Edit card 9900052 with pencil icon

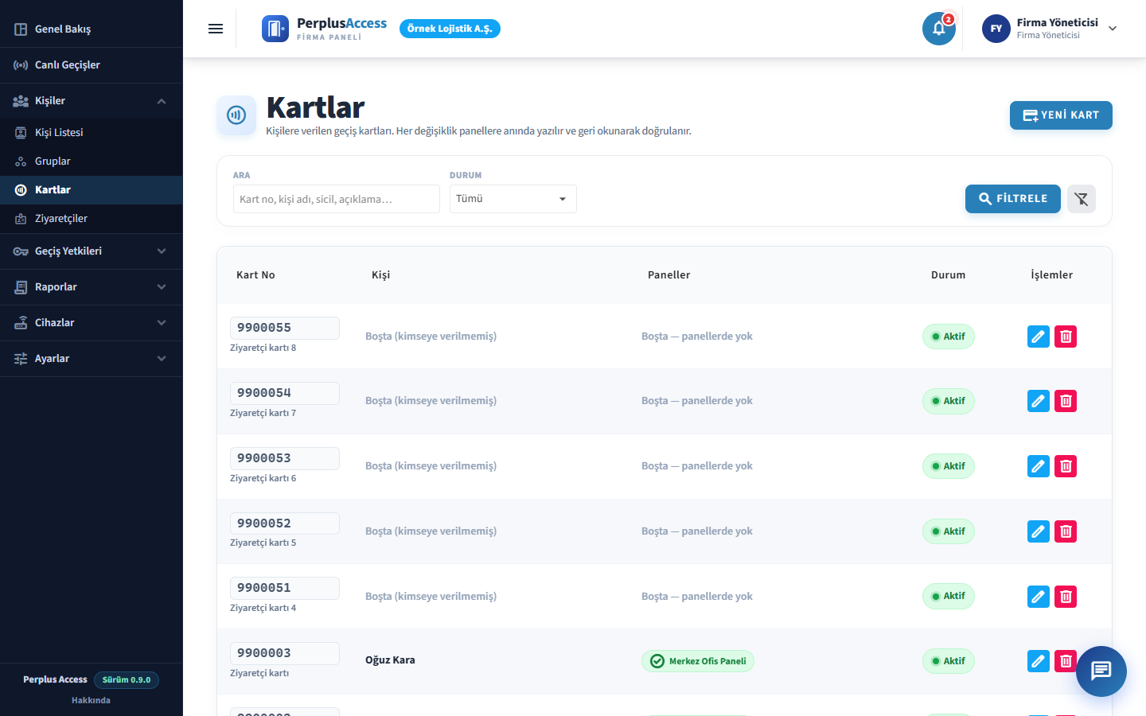[1039, 531]
